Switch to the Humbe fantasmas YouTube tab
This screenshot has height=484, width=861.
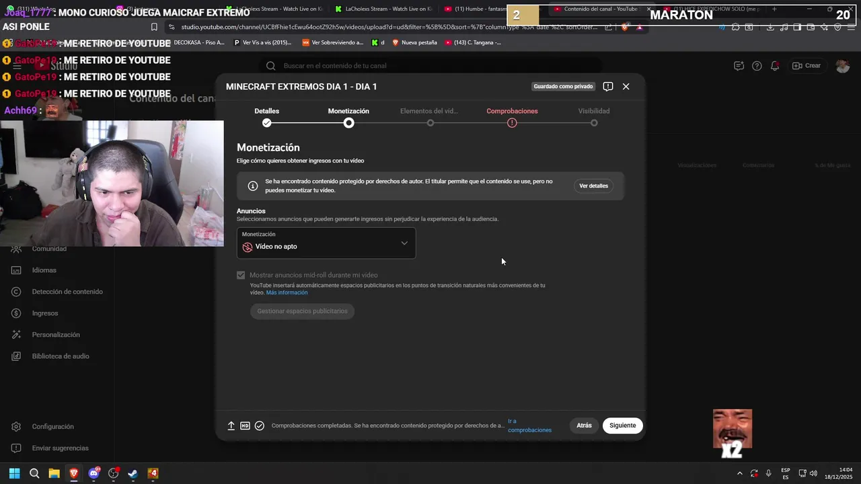tap(474, 9)
